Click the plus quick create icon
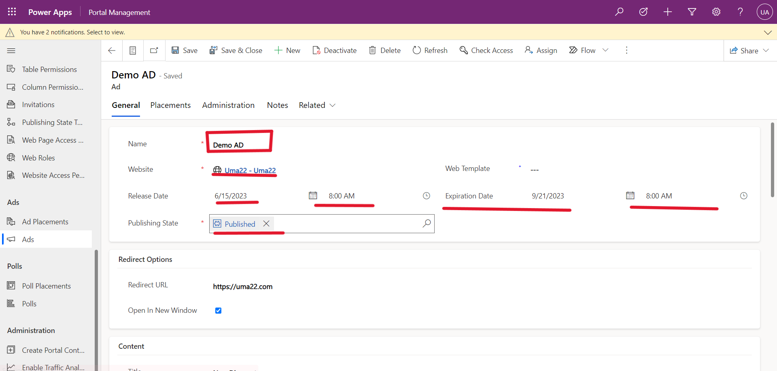 [668, 12]
